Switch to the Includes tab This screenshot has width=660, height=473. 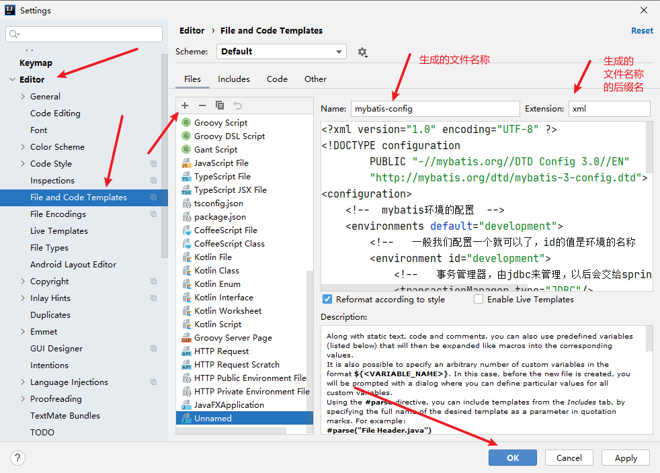[234, 79]
